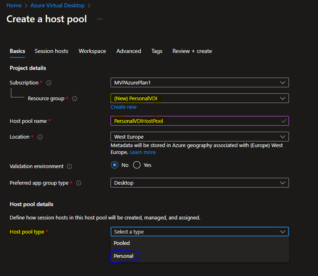Image resolution: width=318 pixels, height=276 pixels.
Task: Select No for Validation environment
Action: pyautogui.click(x=114, y=165)
